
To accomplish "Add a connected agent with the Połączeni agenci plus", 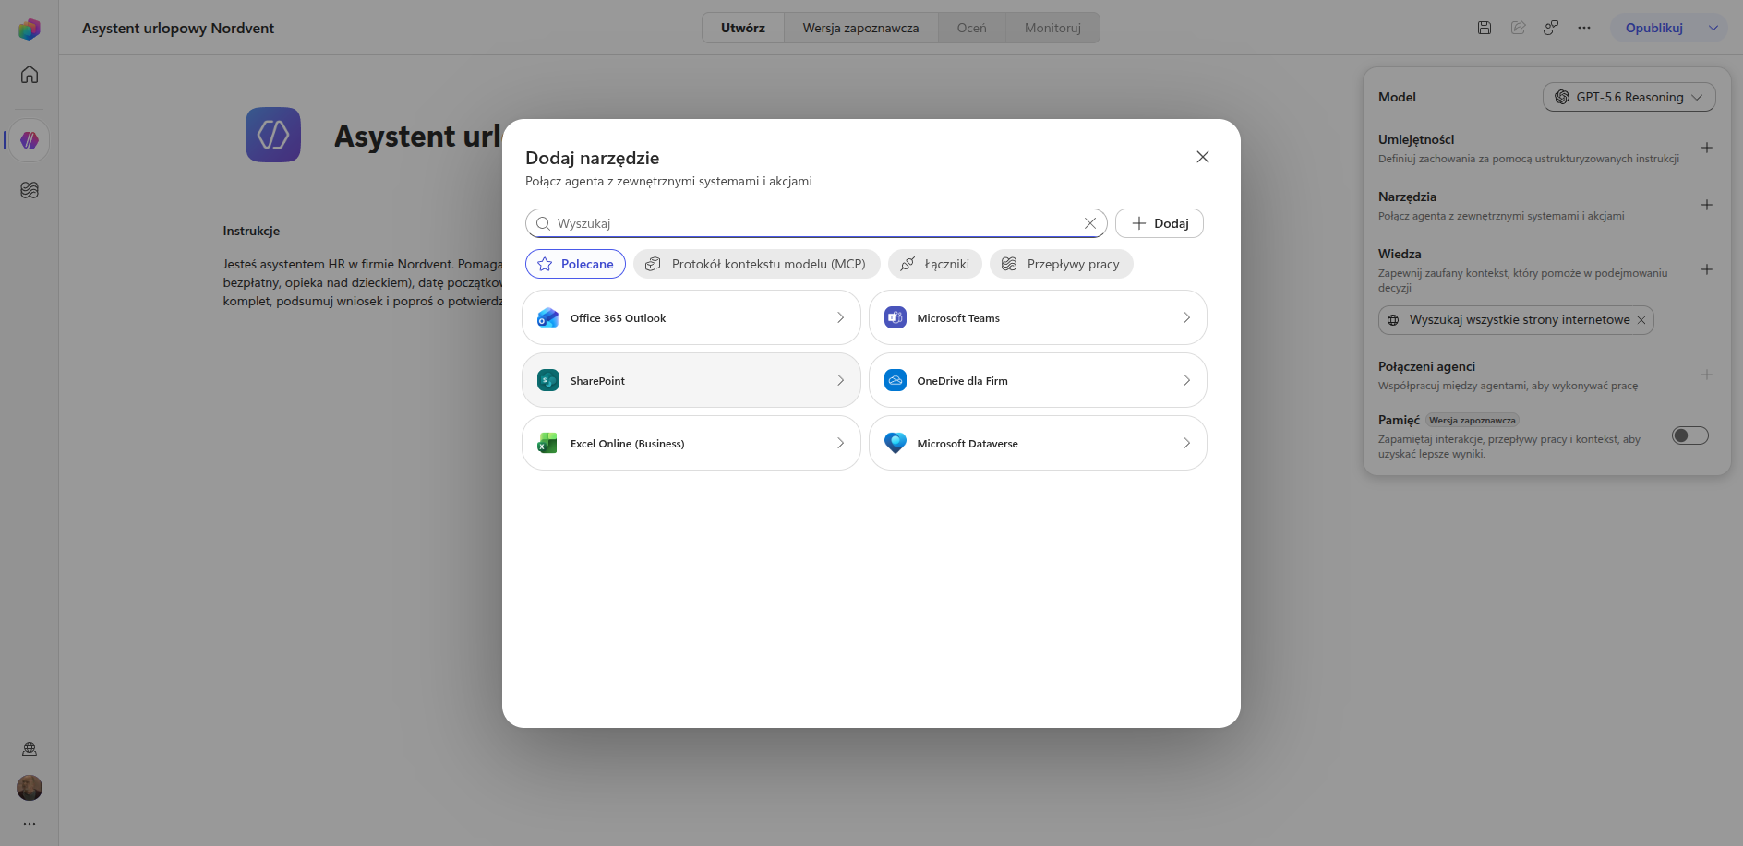I will coord(1707,375).
